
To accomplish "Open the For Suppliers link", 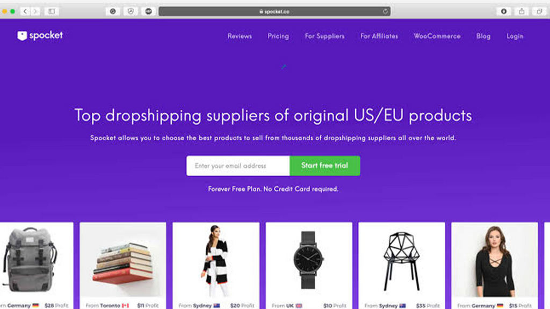I will click(x=324, y=36).
